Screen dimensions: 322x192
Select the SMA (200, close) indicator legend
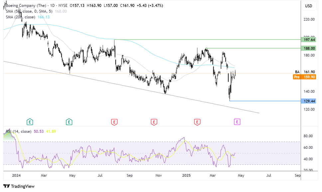[x=20, y=17]
